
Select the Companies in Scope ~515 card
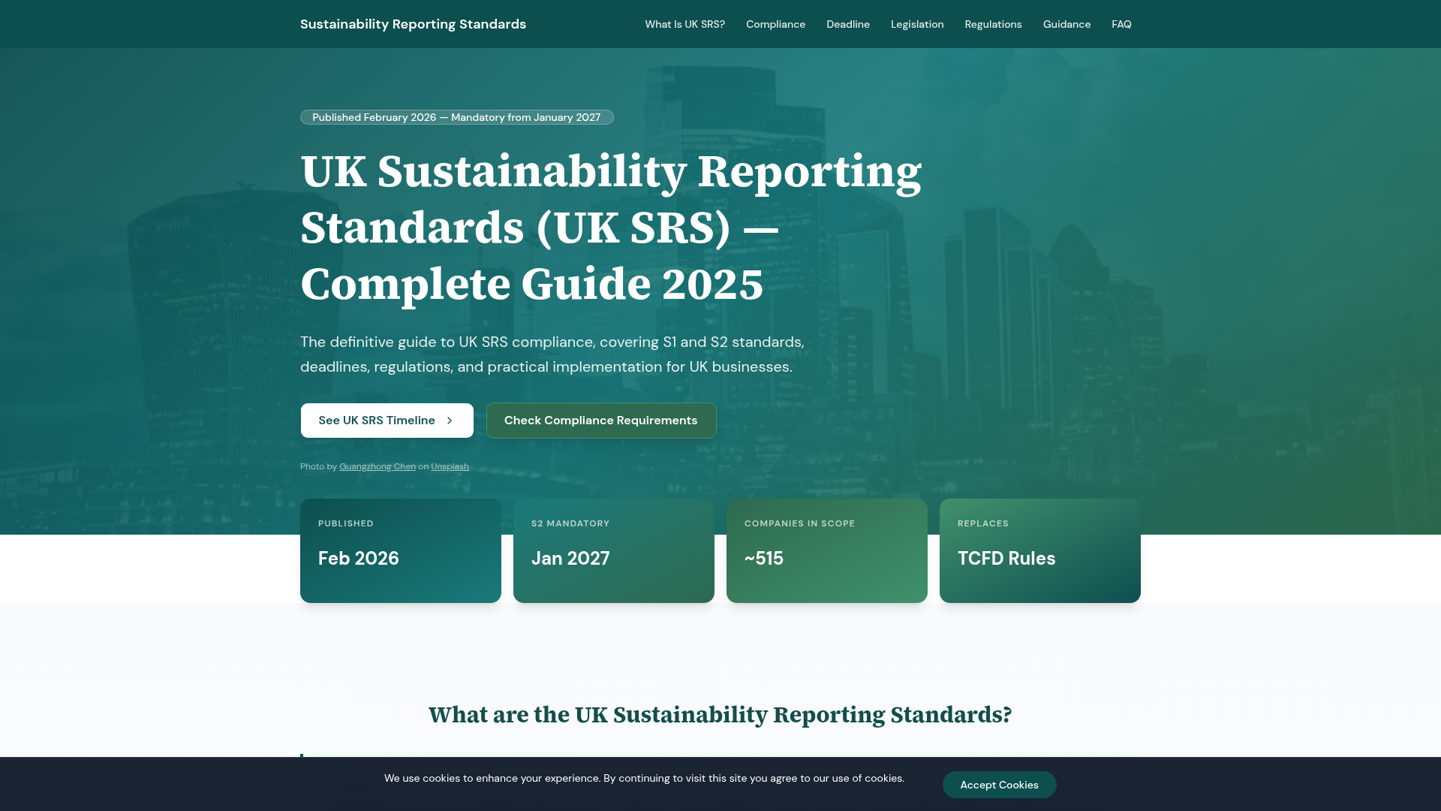pyautogui.click(x=827, y=550)
